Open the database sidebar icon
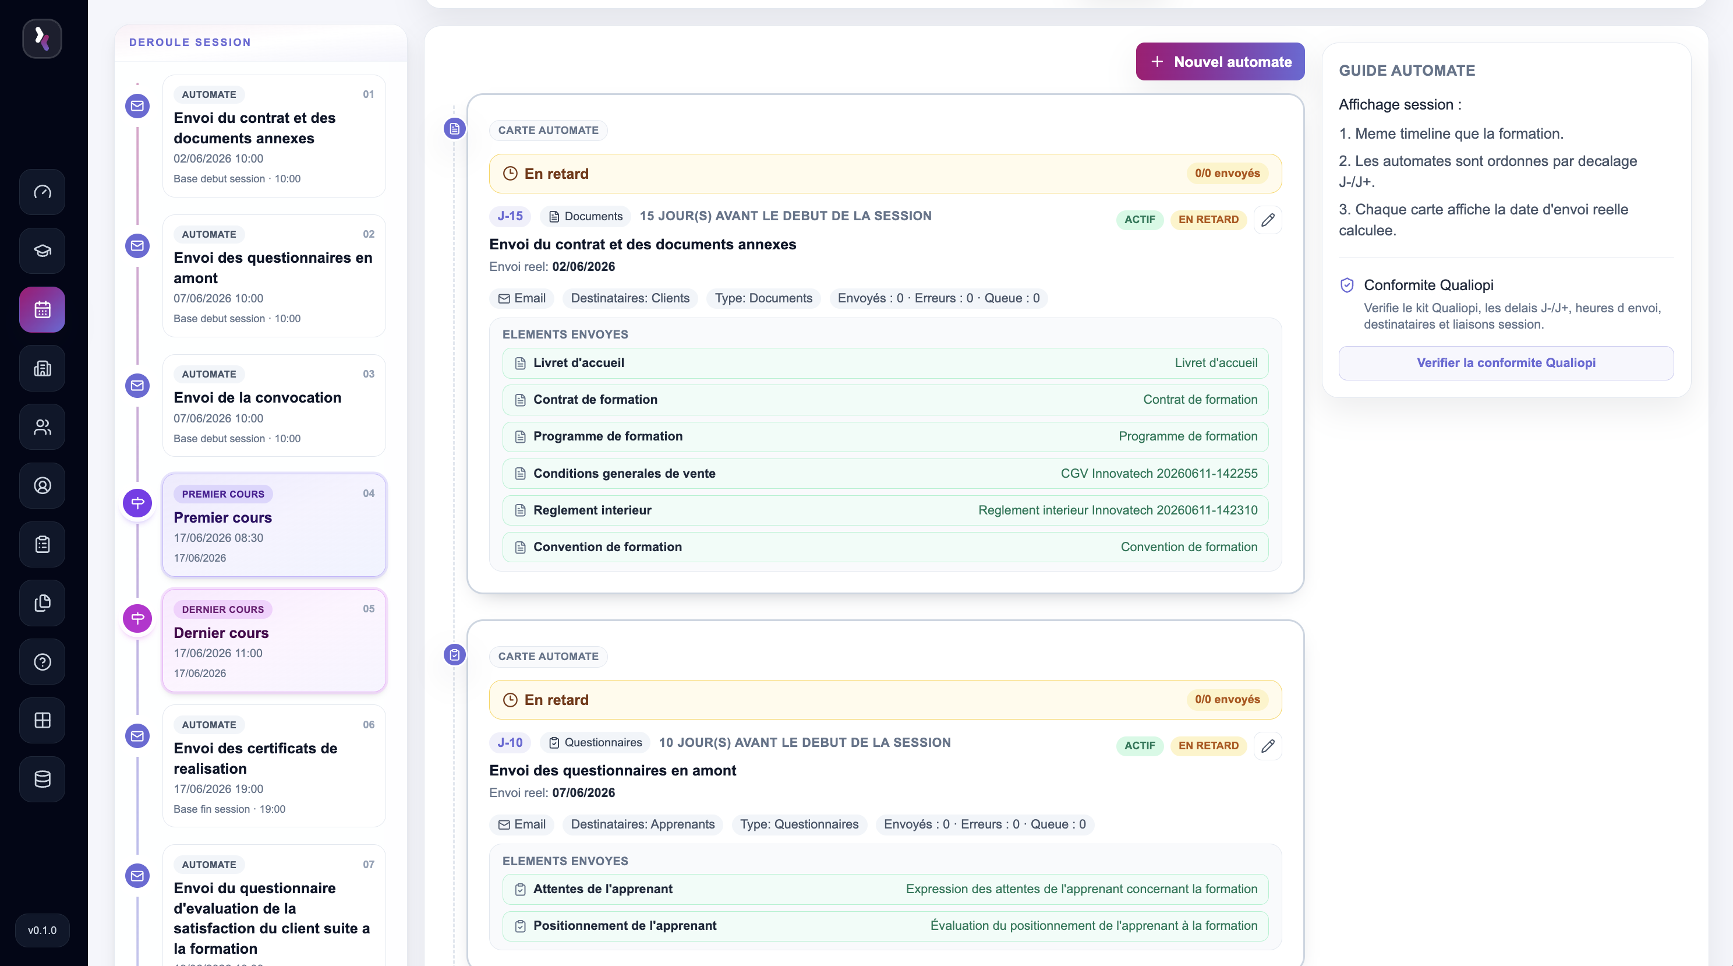Screen dimensions: 1733x966 coord(43,779)
